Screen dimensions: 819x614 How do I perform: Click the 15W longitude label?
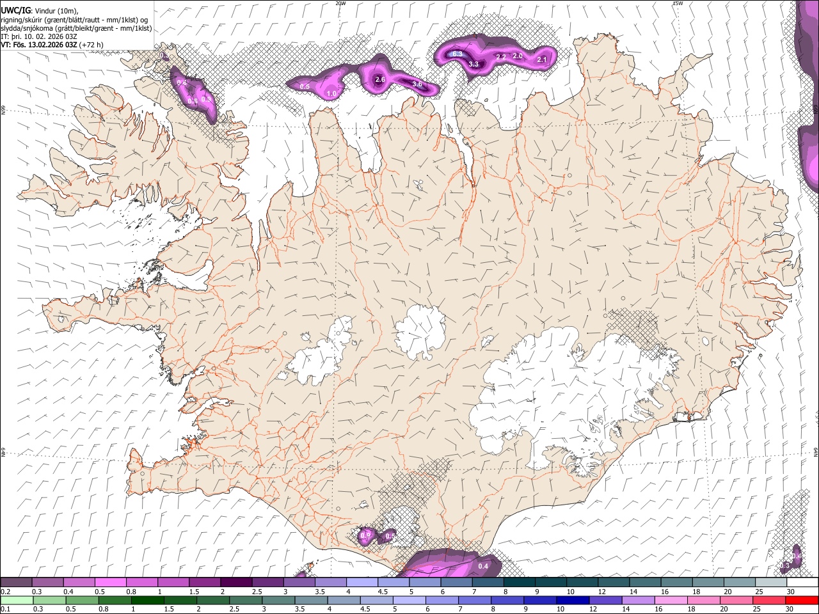pos(677,3)
